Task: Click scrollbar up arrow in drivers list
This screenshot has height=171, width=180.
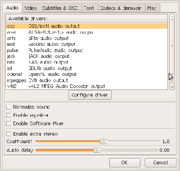Action: click(x=172, y=17)
